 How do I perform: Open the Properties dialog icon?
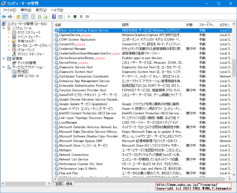coord(33,17)
